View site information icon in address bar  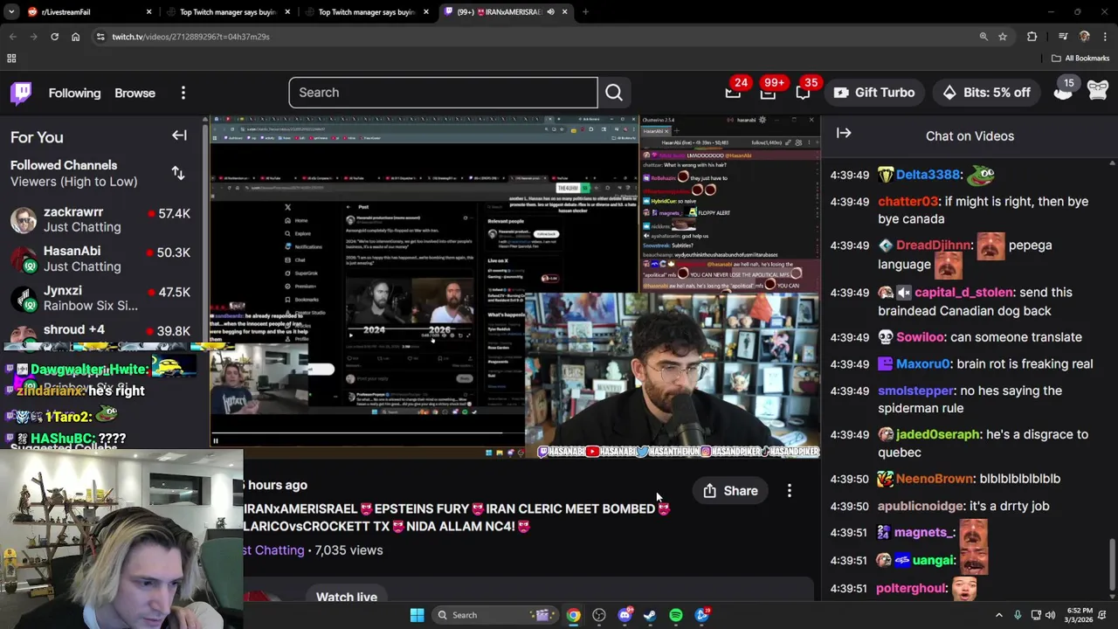point(100,37)
